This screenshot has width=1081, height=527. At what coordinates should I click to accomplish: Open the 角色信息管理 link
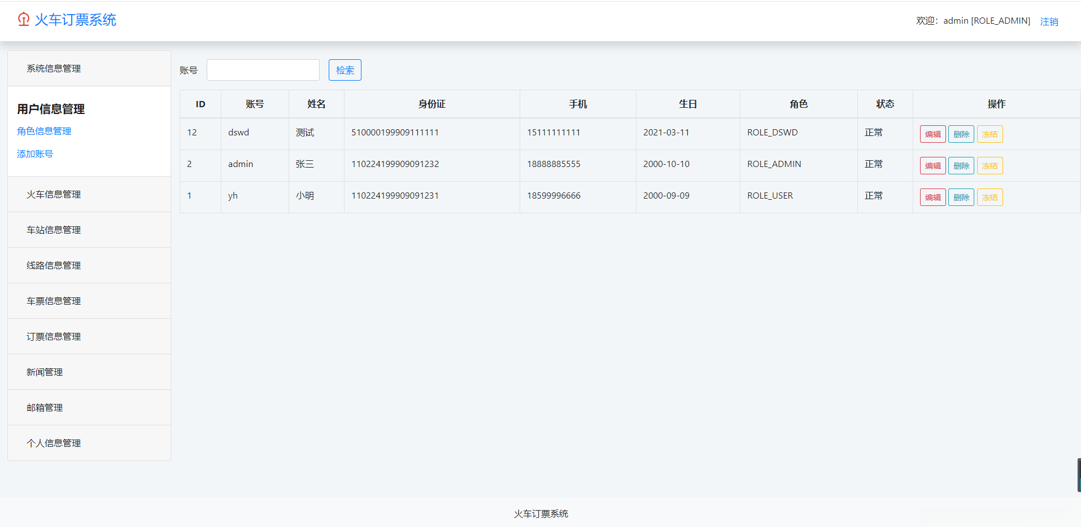tap(44, 131)
